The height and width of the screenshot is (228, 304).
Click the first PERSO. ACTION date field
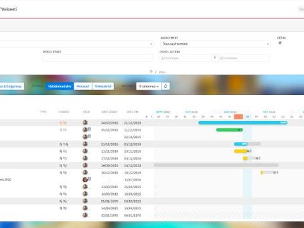[186, 58]
